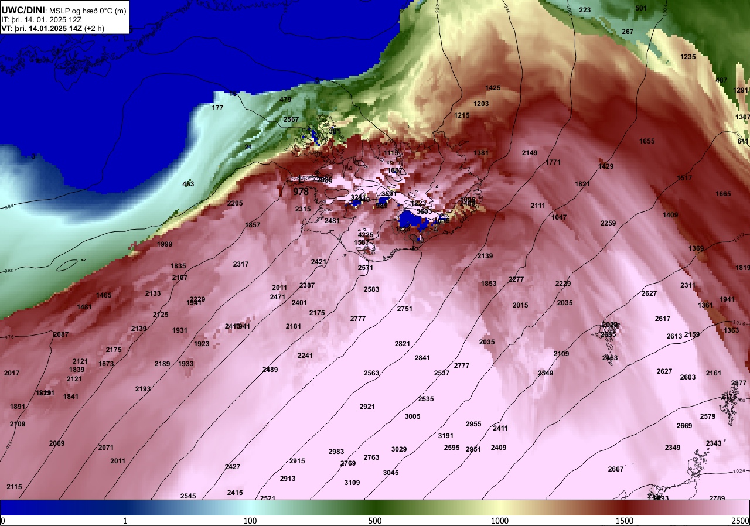This screenshot has height=526, width=750.
Task: Click the map value 1203
Action: coord(481,104)
